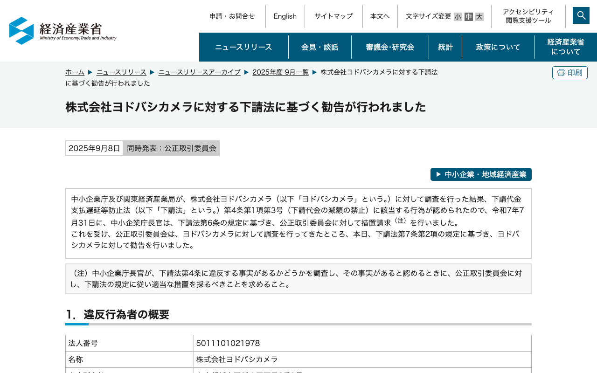The height and width of the screenshot is (373, 597).
Task: Click the 株式会社ヨドバシカメラ table cell
Action: [362, 359]
